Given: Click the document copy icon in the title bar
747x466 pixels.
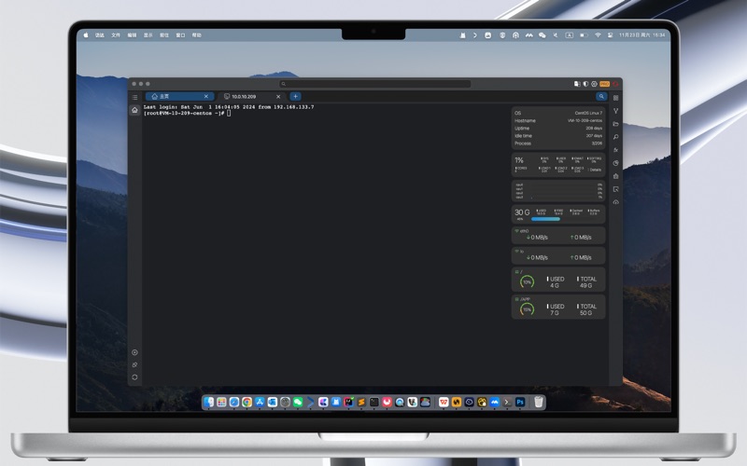Looking at the screenshot, I should coord(577,84).
